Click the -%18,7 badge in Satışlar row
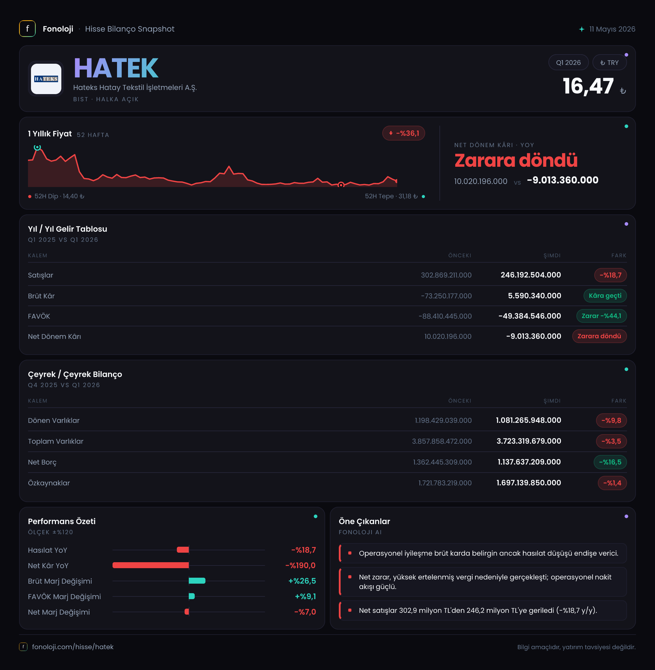 click(610, 275)
